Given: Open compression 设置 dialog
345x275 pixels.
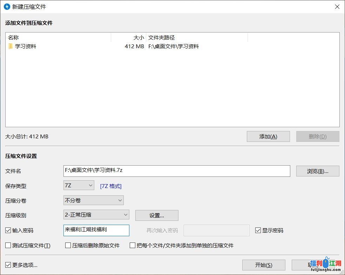Looking at the screenshot, I should click(x=156, y=215).
